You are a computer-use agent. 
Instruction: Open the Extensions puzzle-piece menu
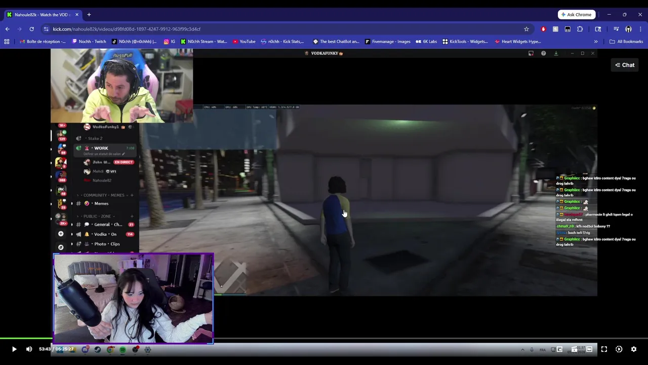[x=580, y=29]
